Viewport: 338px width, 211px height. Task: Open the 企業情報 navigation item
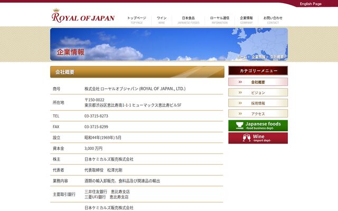coord(247,20)
